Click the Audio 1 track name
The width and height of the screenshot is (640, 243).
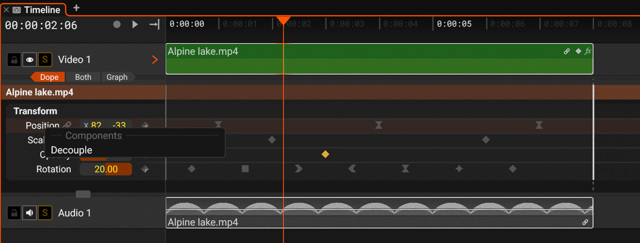[75, 213]
